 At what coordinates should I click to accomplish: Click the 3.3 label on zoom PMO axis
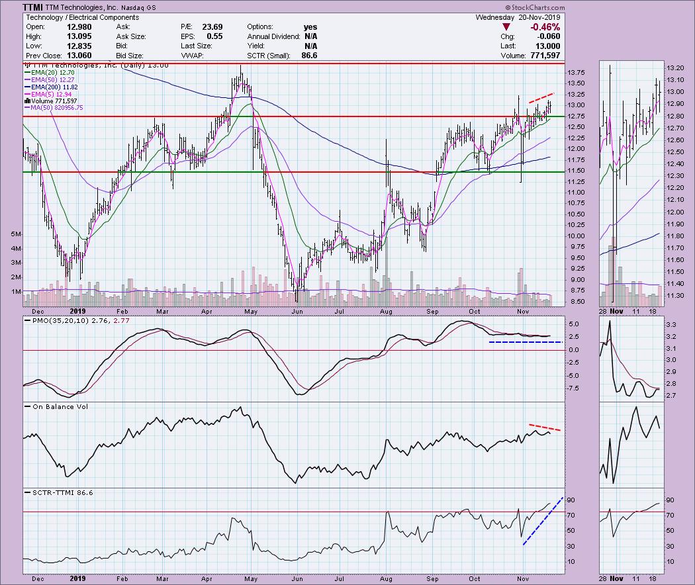pyautogui.click(x=671, y=325)
